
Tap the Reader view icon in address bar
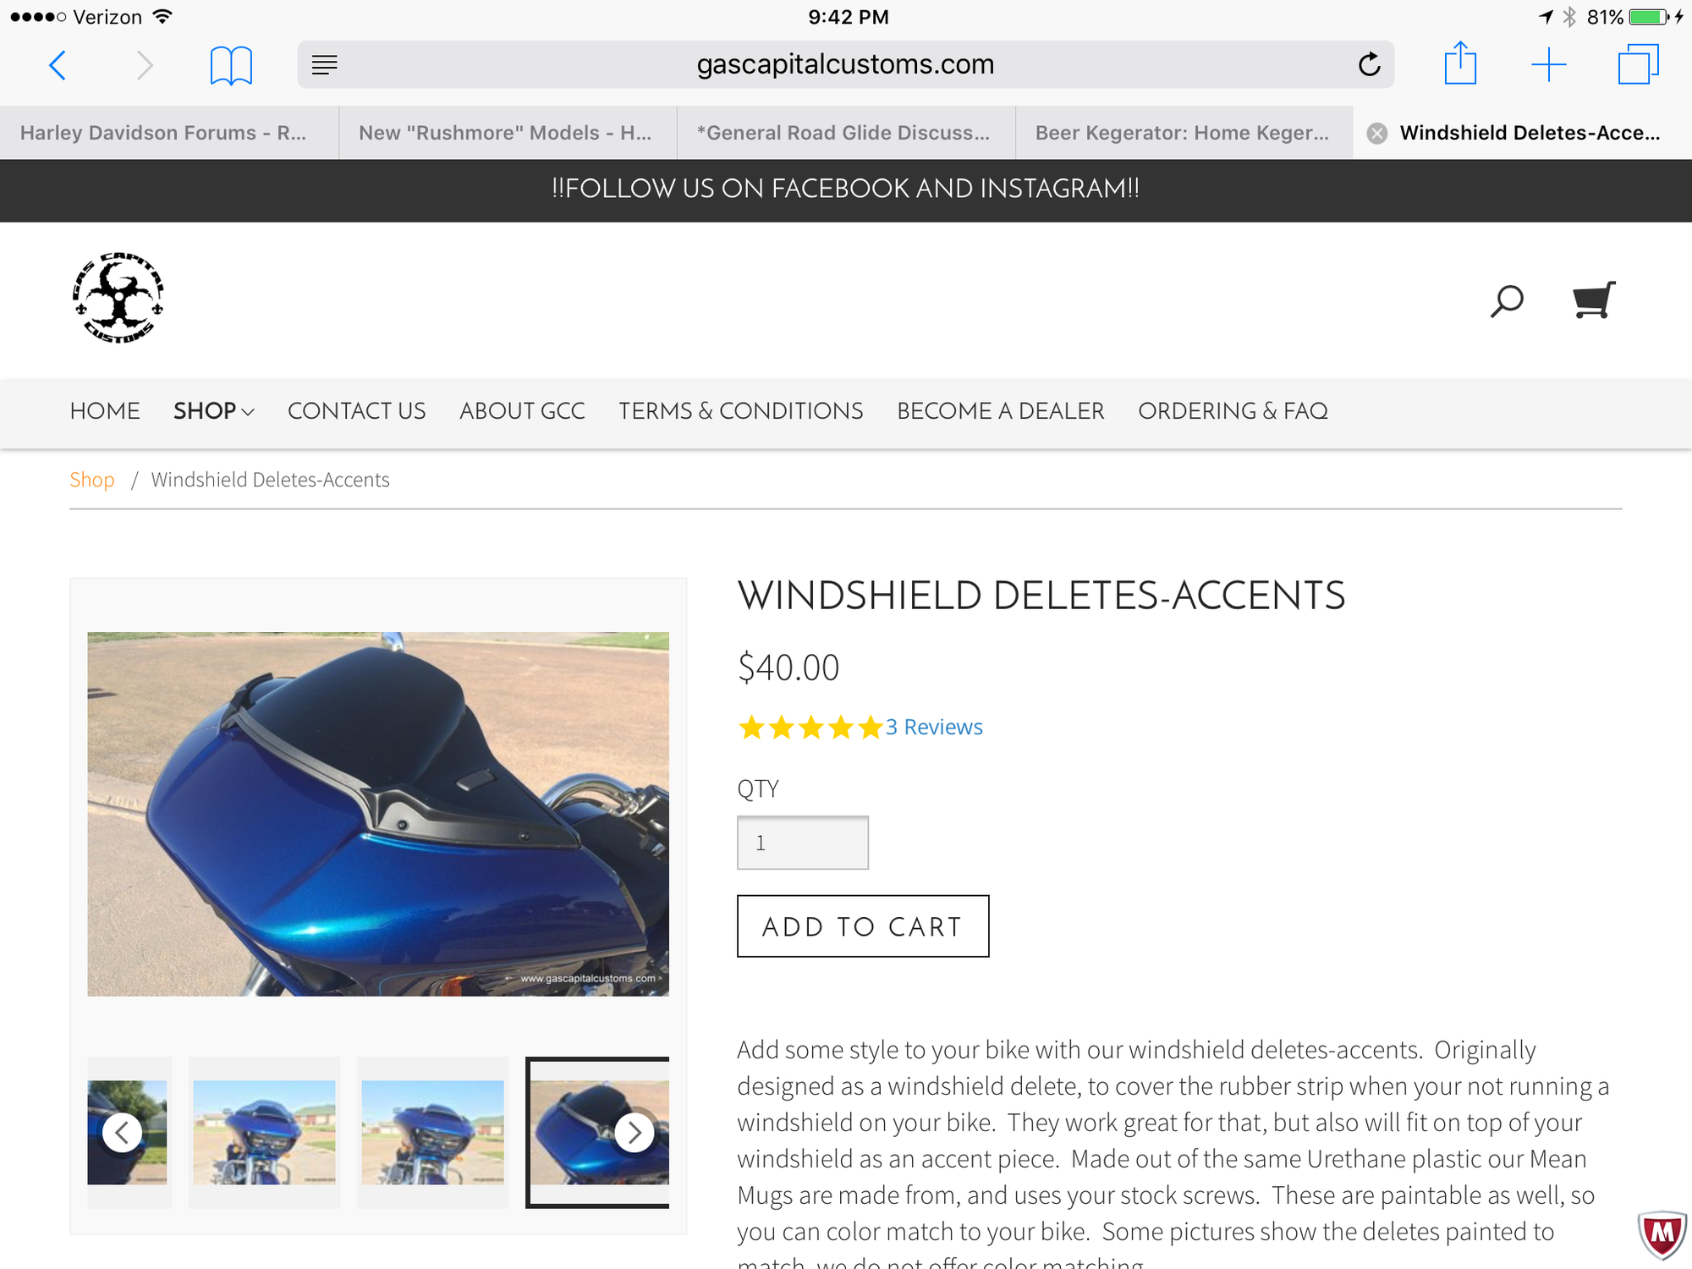click(x=325, y=64)
